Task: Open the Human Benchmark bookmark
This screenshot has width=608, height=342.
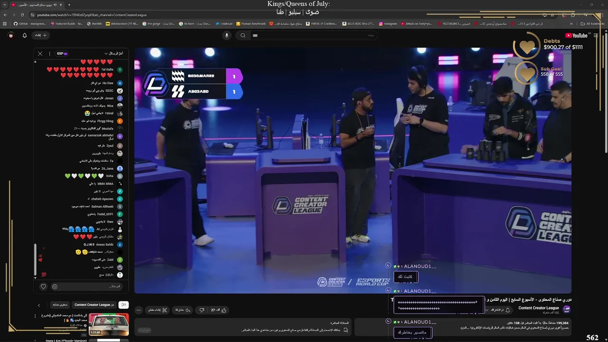Action: (251, 23)
